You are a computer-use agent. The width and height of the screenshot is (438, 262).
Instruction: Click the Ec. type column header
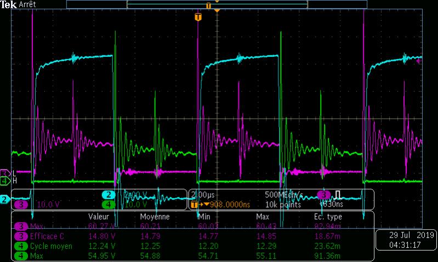click(328, 217)
